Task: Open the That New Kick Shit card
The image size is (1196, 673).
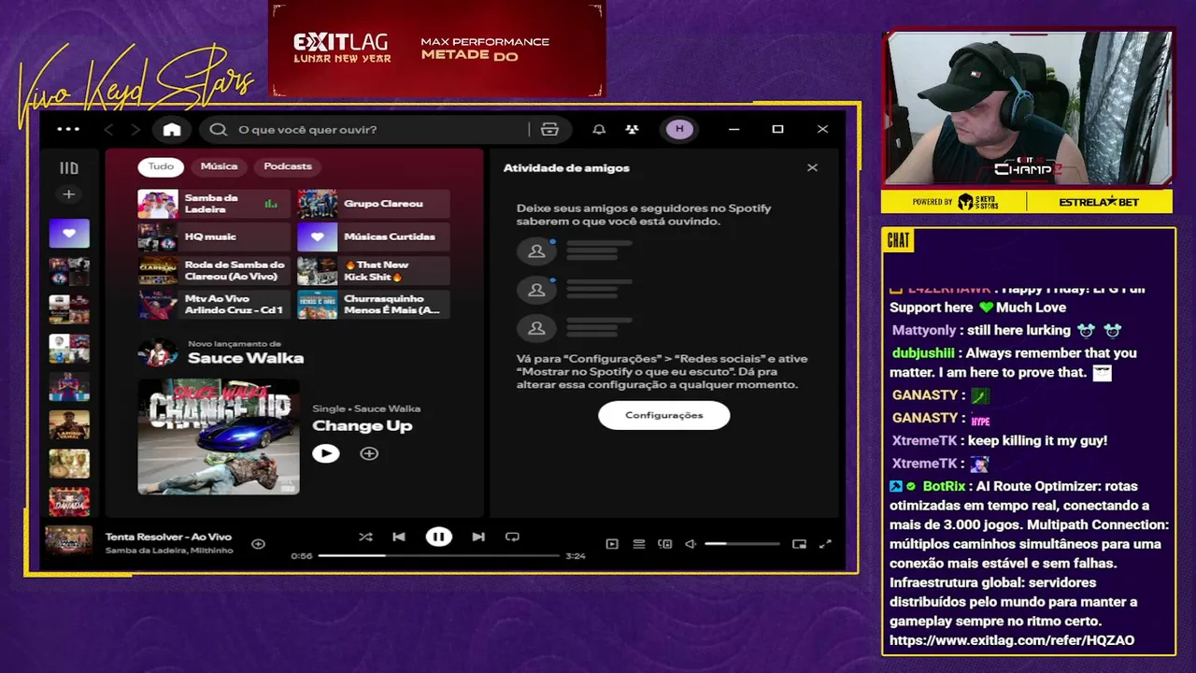Action: click(374, 271)
